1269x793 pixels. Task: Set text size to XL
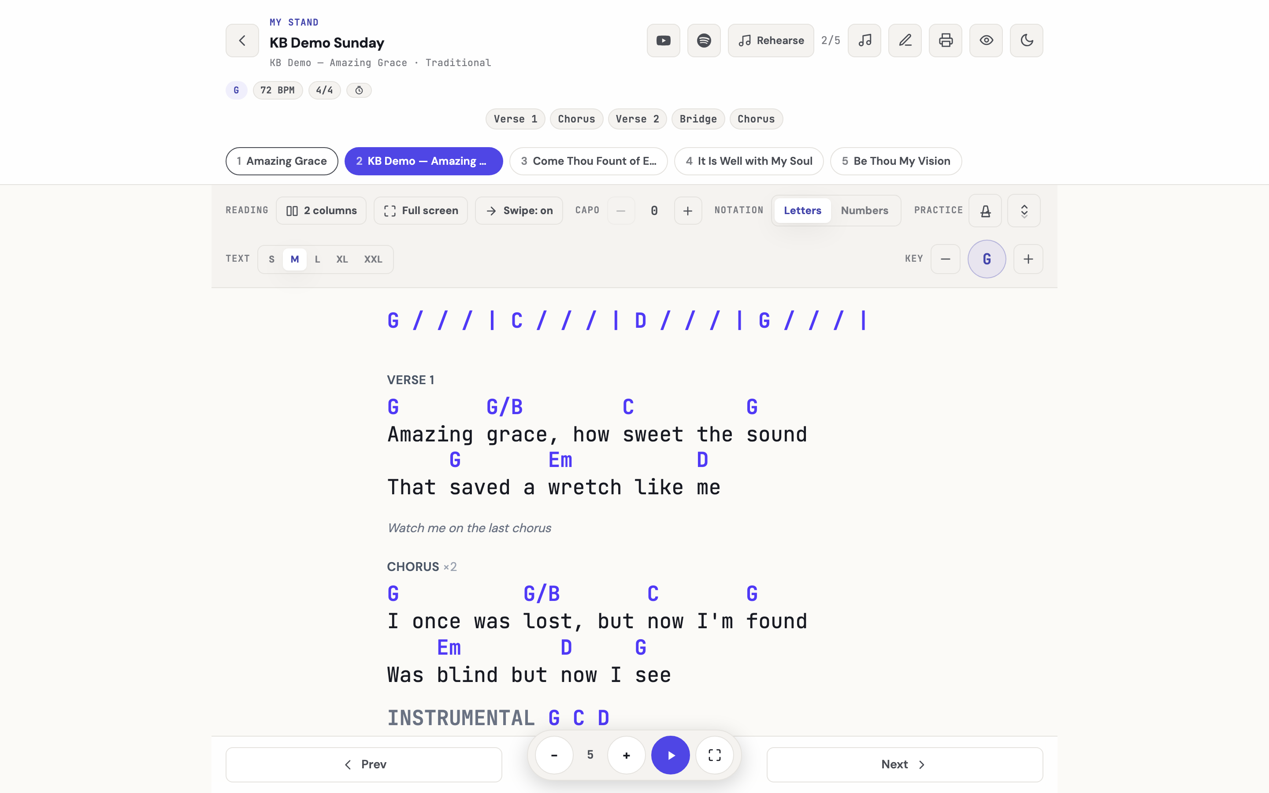[x=342, y=259]
